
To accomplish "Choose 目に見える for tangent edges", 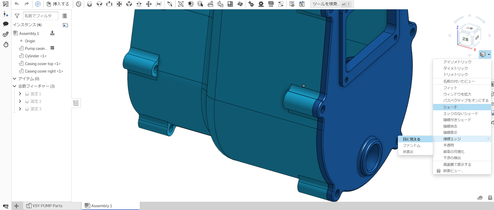I will (412, 139).
